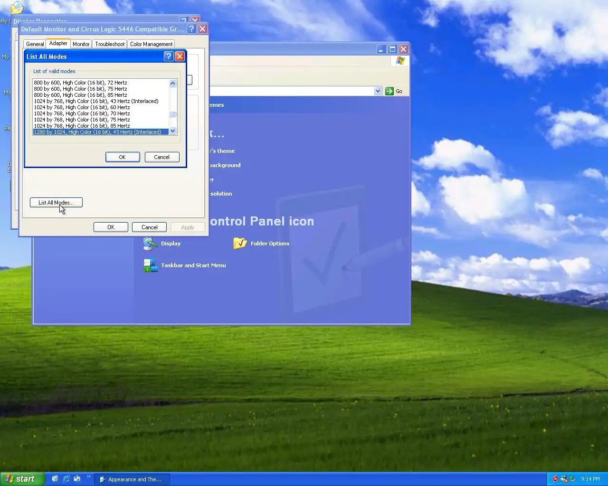This screenshot has height=486, width=608.
Task: Click the Windows start button
Action: pyautogui.click(x=22, y=479)
